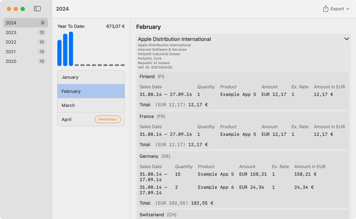The width and height of the screenshot is (356, 219).
Task: Click the Switzerland (CH) country heading
Action: (x=158, y=215)
